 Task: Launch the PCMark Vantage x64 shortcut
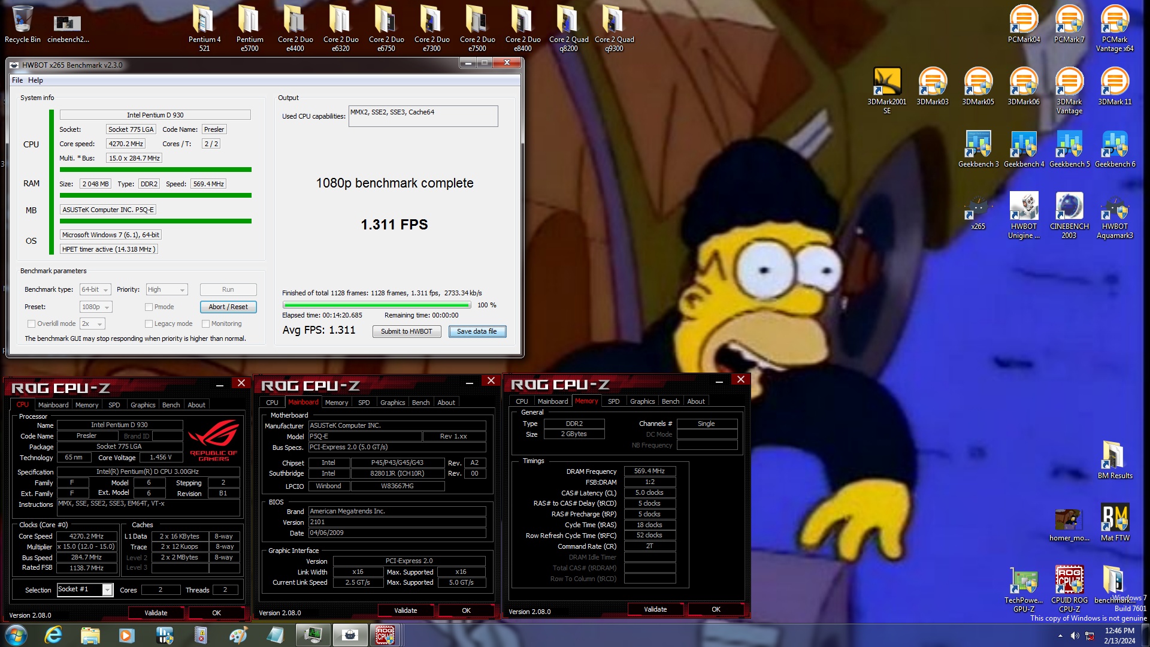(1115, 28)
